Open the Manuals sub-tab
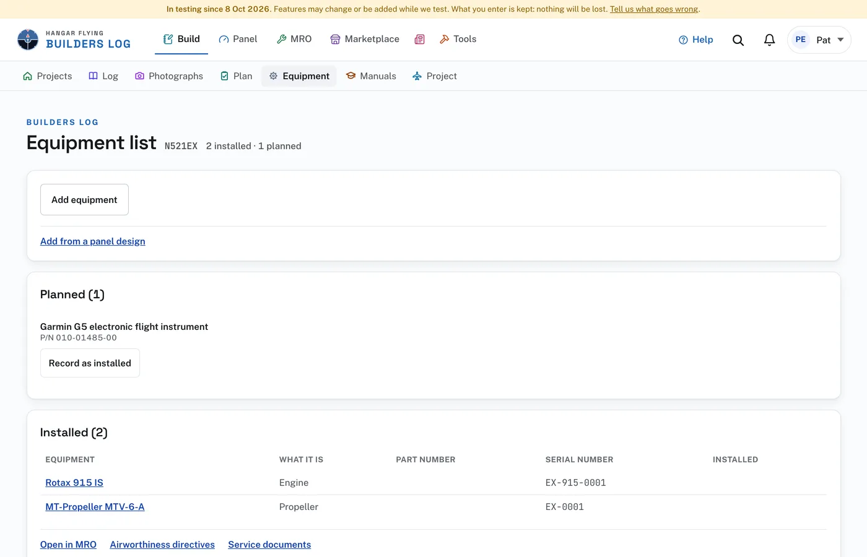The height and width of the screenshot is (557, 867). pyautogui.click(x=371, y=76)
